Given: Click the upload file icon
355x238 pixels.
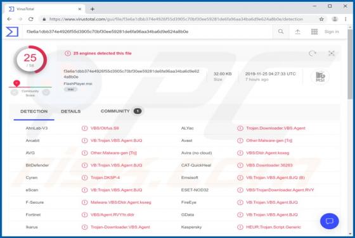Looking at the screenshot, I should (x=297, y=32).
